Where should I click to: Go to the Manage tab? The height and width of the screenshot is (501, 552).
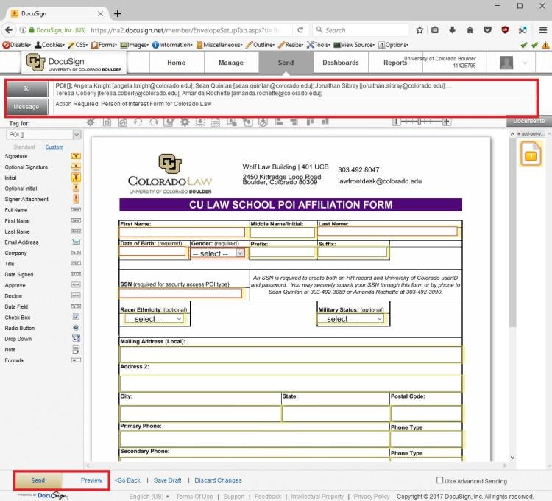(231, 63)
